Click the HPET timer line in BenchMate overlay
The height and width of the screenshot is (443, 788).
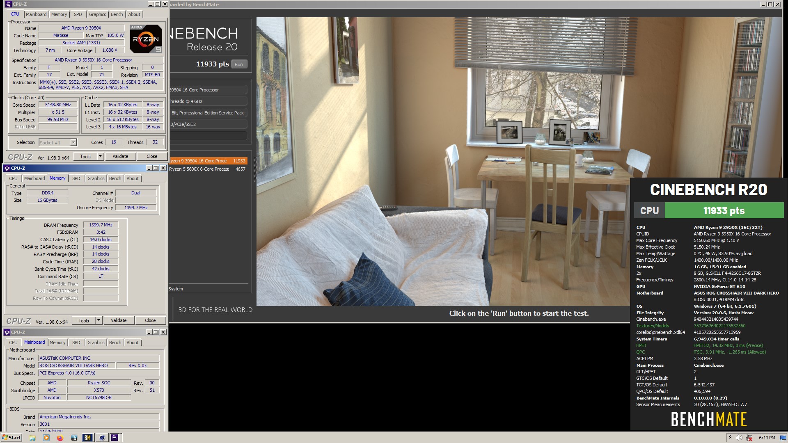[x=701, y=345]
